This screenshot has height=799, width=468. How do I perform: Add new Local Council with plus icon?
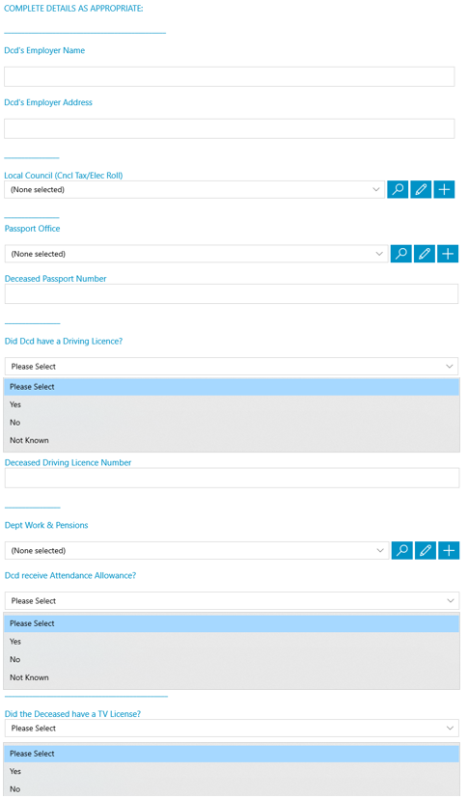[444, 189]
